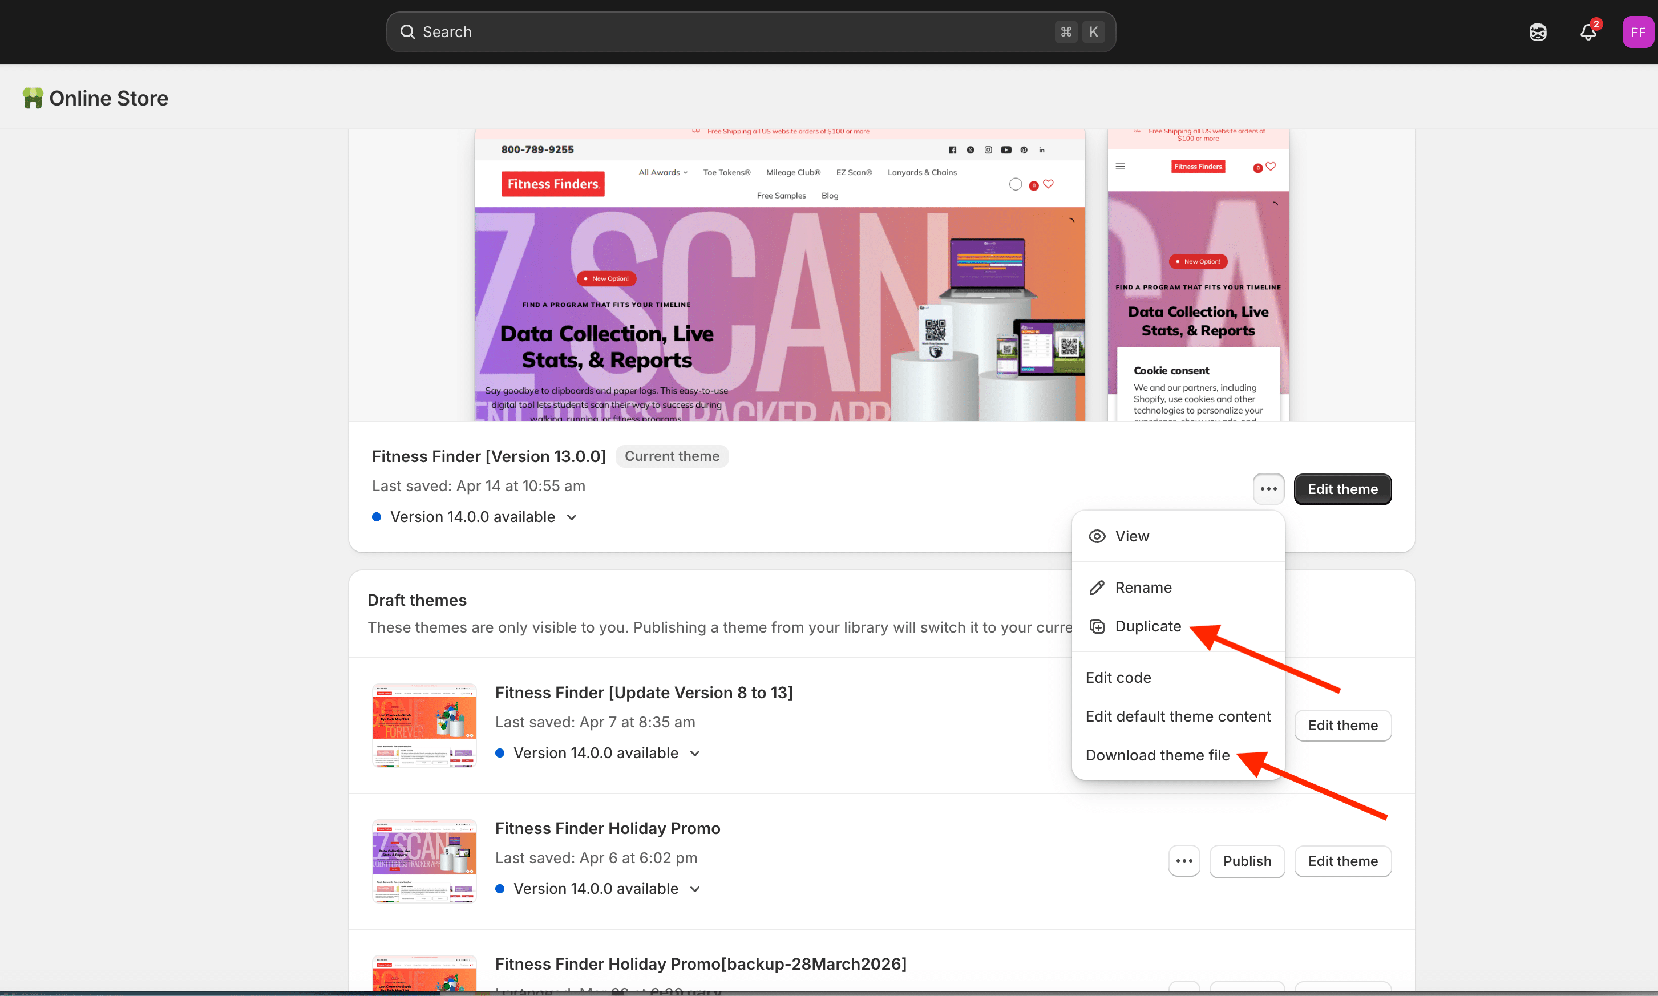This screenshot has height=996, width=1658.
Task: Click Edit default theme content
Action: (1178, 716)
